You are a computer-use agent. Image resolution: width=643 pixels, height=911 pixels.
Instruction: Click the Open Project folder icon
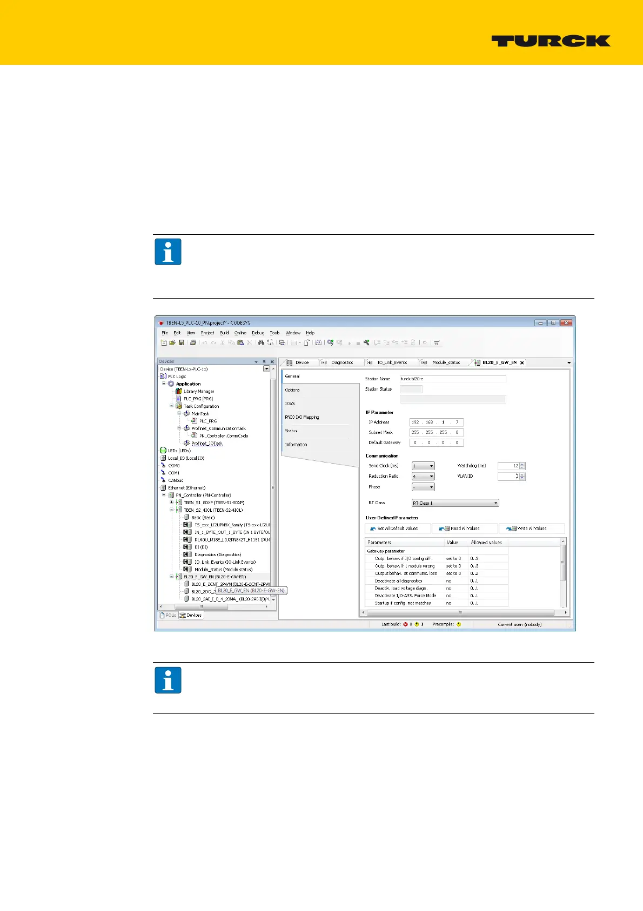click(x=172, y=342)
